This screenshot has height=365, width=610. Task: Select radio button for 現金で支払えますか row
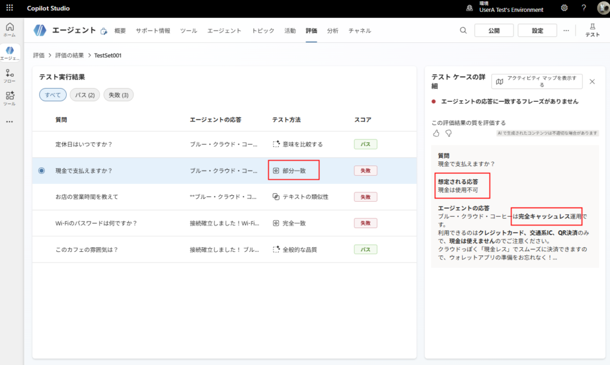(x=41, y=170)
